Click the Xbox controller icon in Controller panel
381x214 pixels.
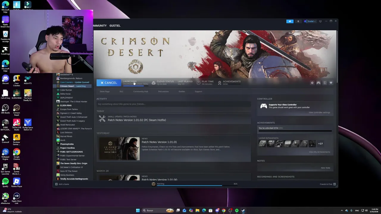tap(263, 106)
